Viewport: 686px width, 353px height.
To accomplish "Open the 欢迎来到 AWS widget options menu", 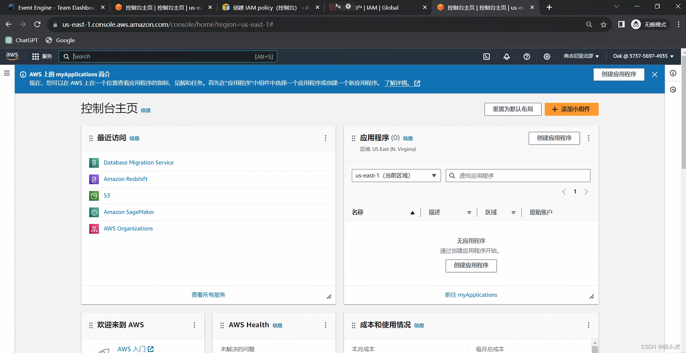I will [x=195, y=325].
